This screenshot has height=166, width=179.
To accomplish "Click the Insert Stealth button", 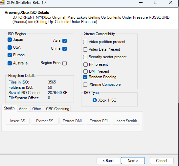I will click(126, 121).
